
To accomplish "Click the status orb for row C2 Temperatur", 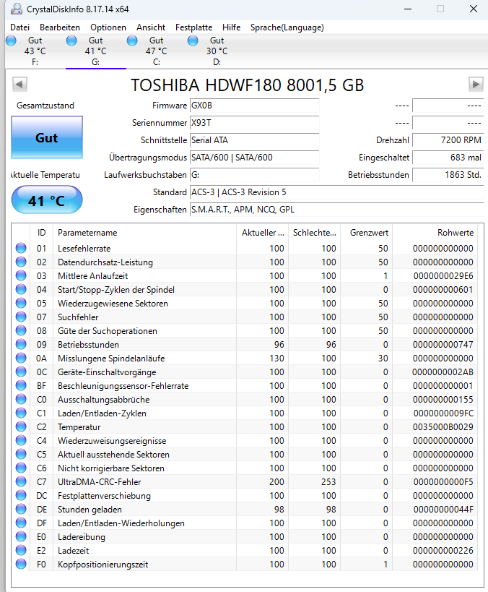I will click(x=21, y=426).
